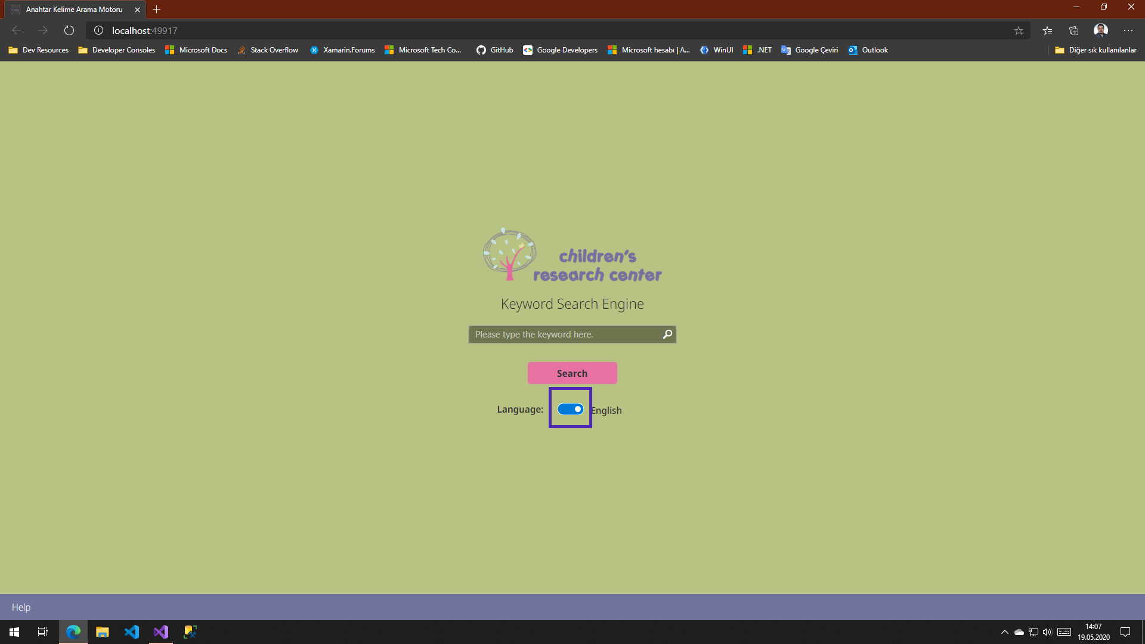
Task: Expand Dev Resources bookmark folder
Action: click(39, 50)
